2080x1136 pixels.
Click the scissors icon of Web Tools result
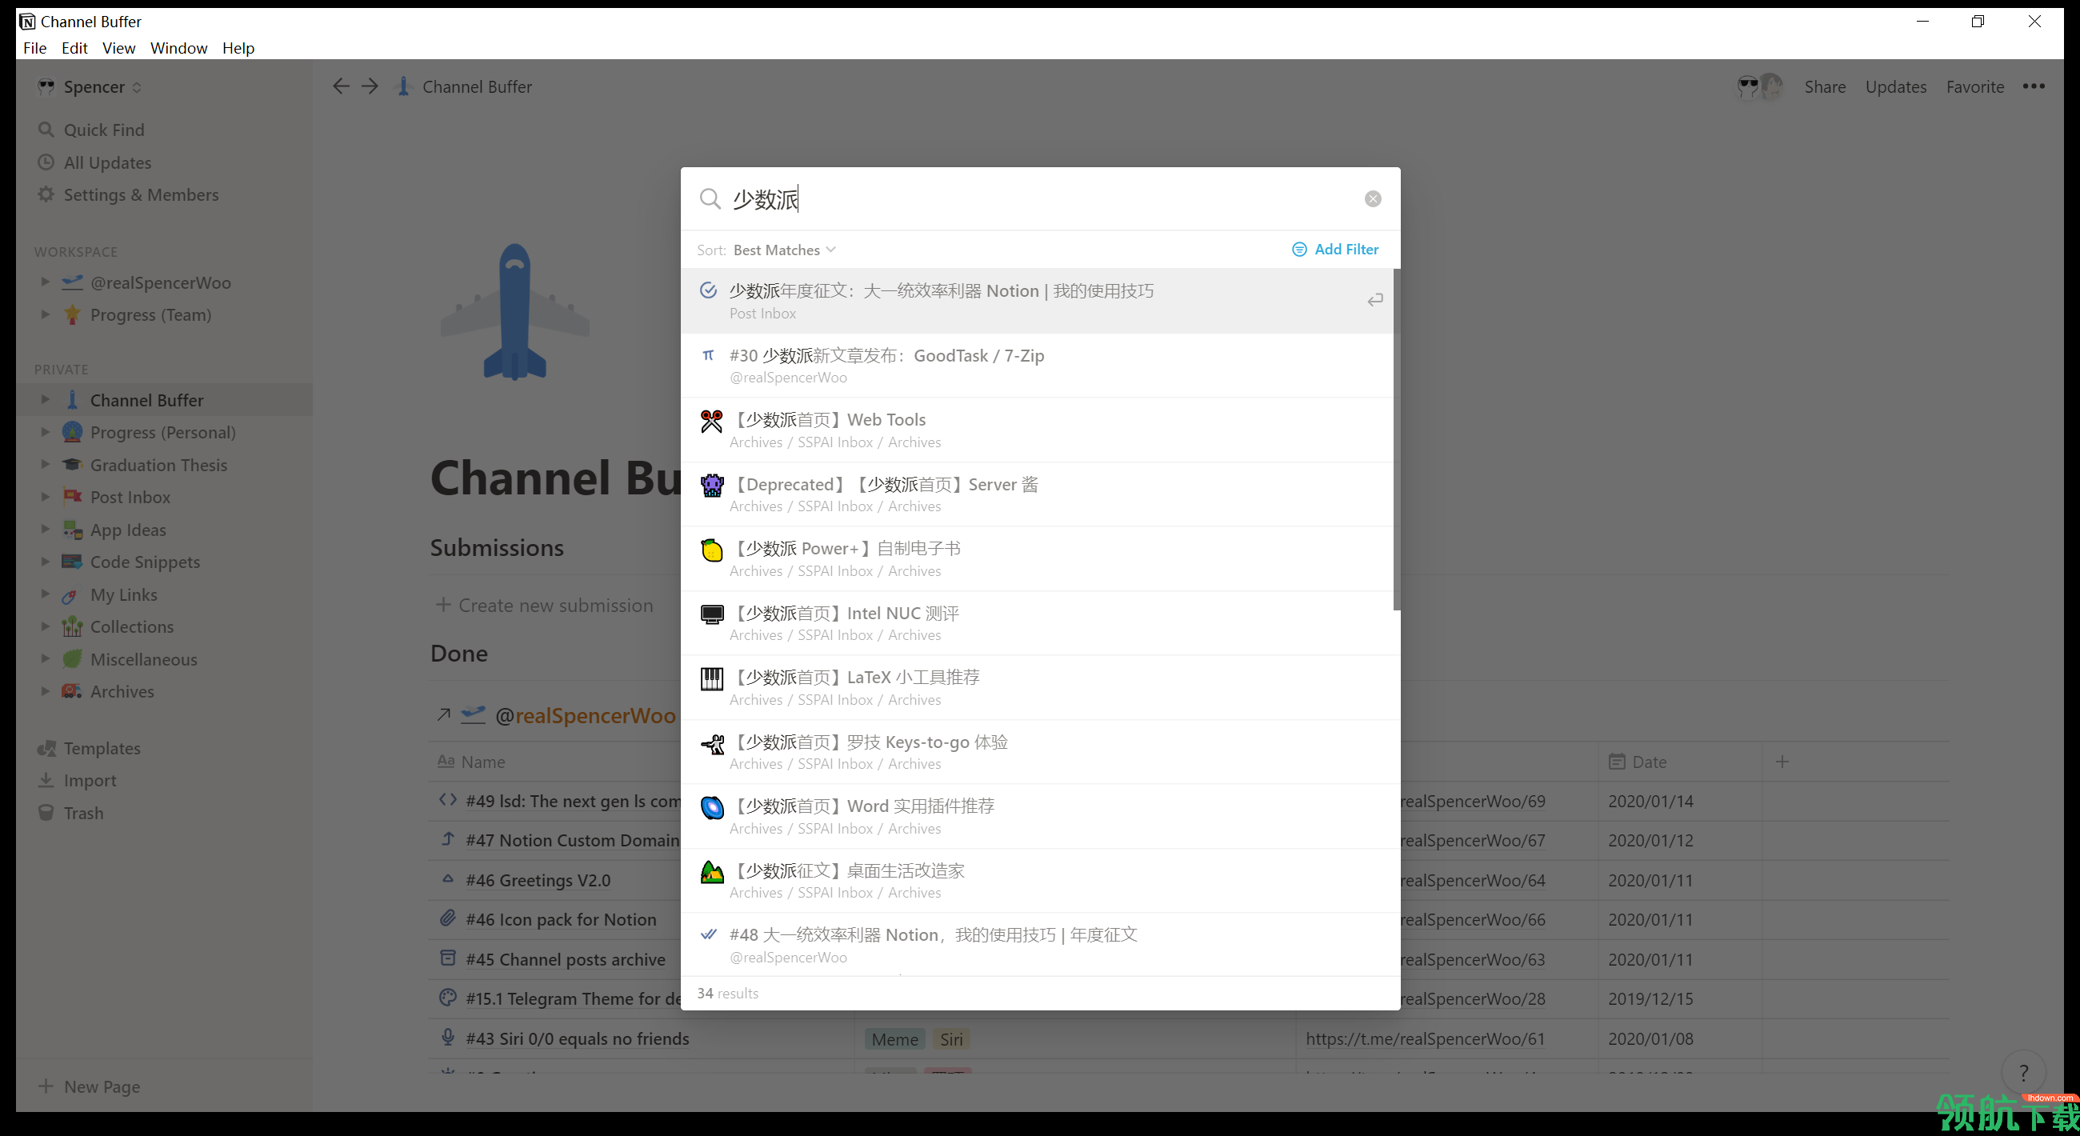click(x=711, y=421)
